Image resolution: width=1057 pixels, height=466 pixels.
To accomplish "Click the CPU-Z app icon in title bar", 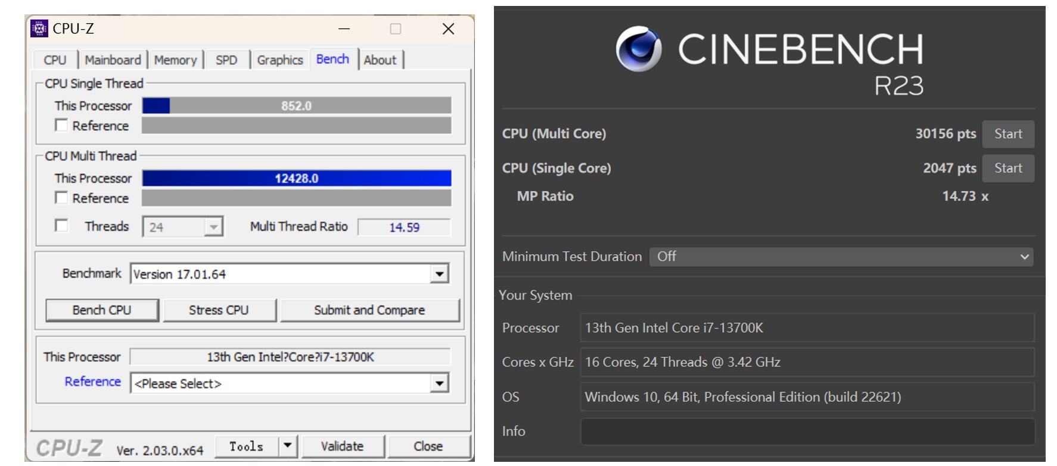I will pos(39,28).
